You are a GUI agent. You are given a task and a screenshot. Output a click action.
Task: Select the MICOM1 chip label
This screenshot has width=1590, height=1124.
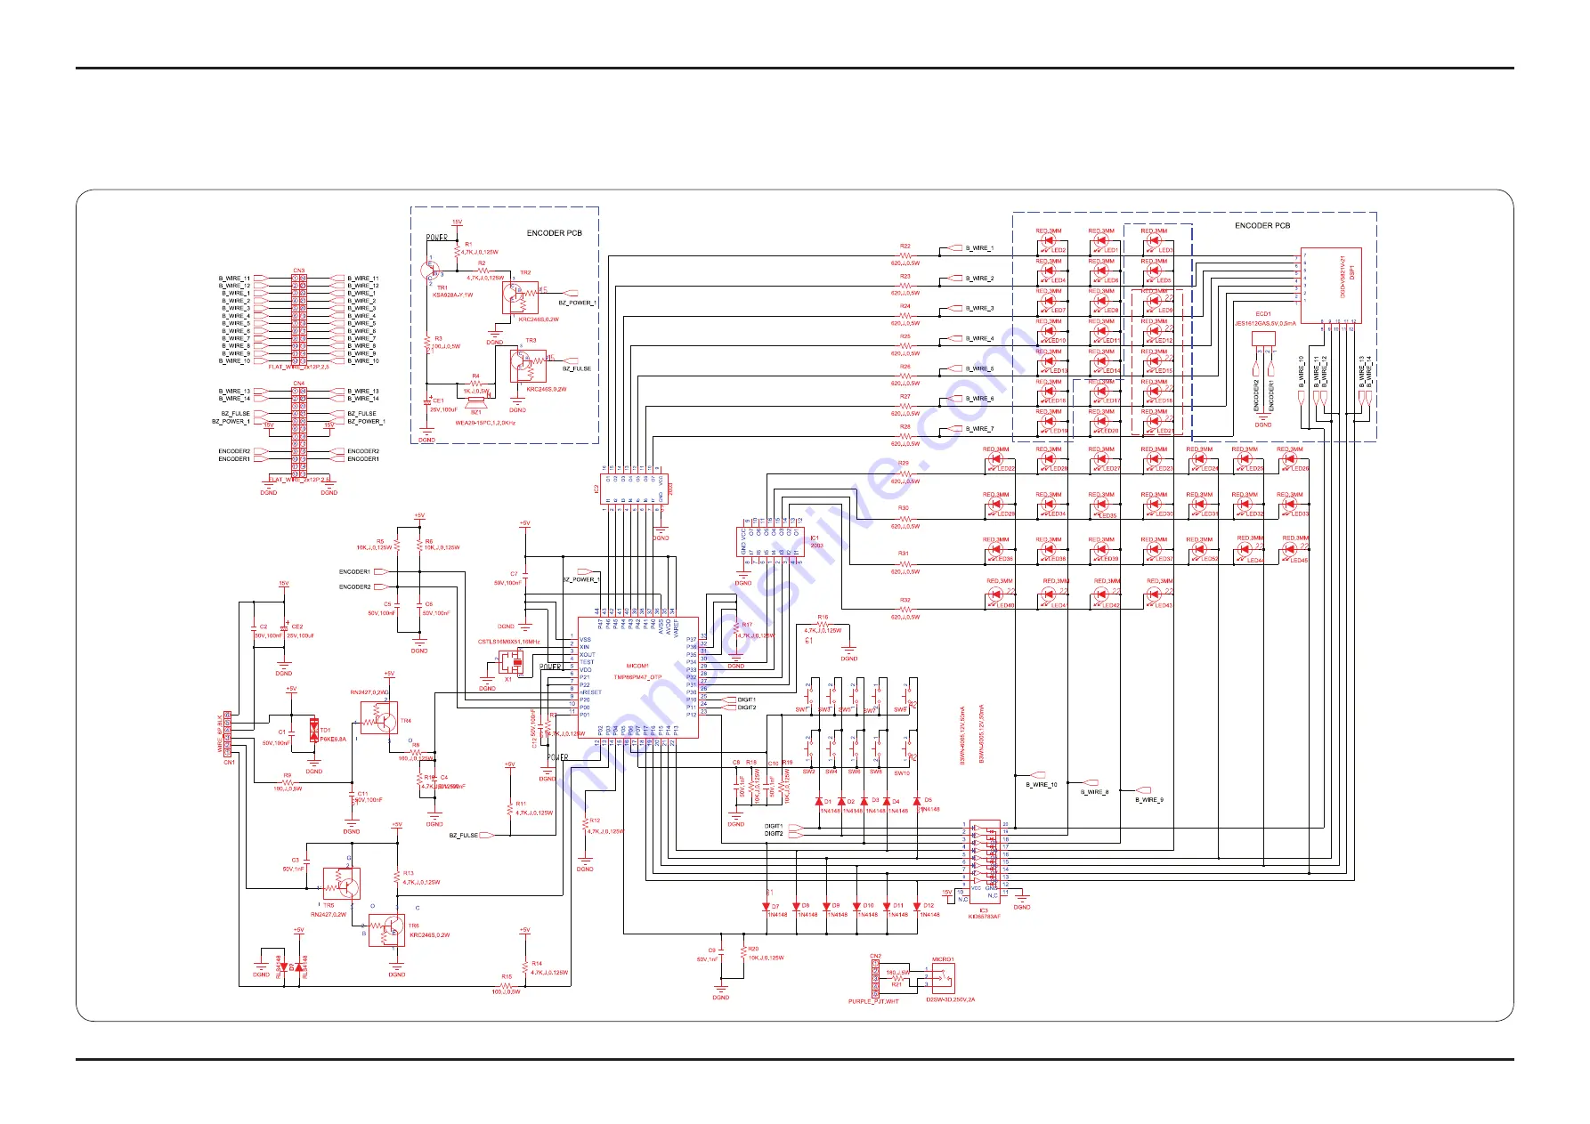637,666
